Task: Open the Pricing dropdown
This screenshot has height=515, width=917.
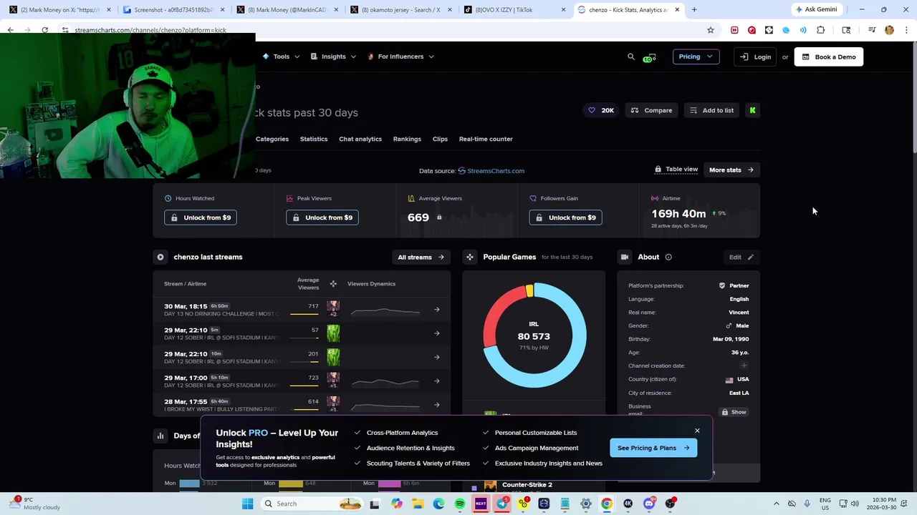Action: 696,57
